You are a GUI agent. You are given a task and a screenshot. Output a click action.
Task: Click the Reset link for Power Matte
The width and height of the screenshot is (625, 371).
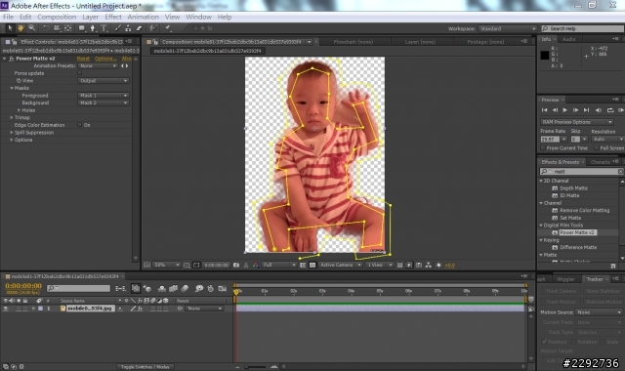pyautogui.click(x=83, y=59)
